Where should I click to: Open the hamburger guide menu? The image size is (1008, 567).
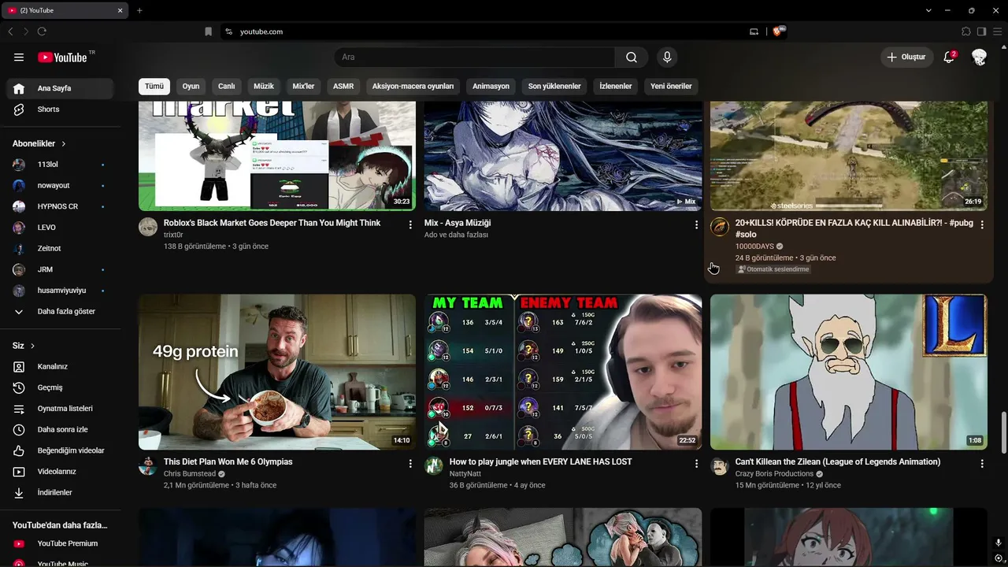click(x=19, y=57)
